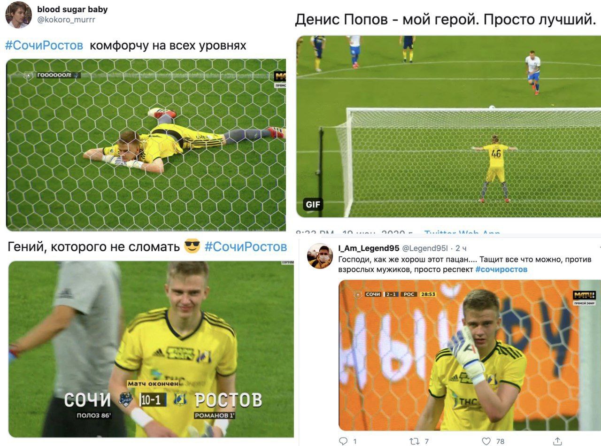Open the 10-1 final score image
This screenshot has width=601, height=446.
pyautogui.click(x=151, y=349)
